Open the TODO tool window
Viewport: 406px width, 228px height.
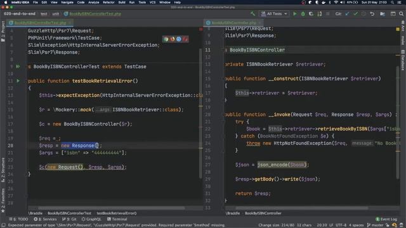[x=18, y=219]
